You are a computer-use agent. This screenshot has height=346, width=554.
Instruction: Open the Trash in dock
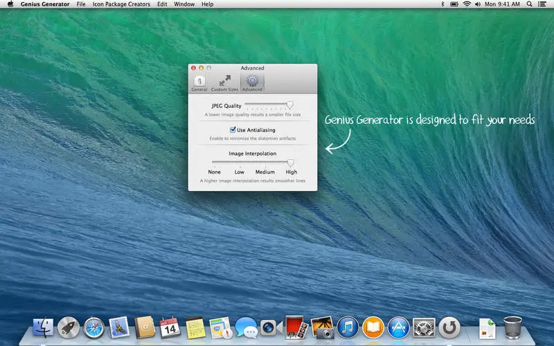512,327
